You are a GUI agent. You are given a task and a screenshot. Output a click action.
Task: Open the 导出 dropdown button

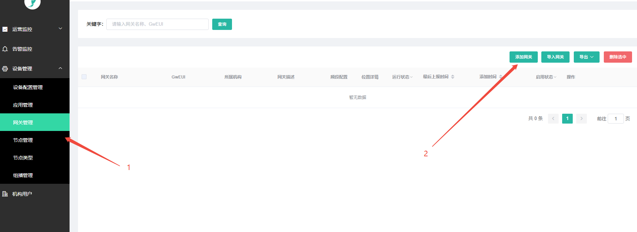586,57
